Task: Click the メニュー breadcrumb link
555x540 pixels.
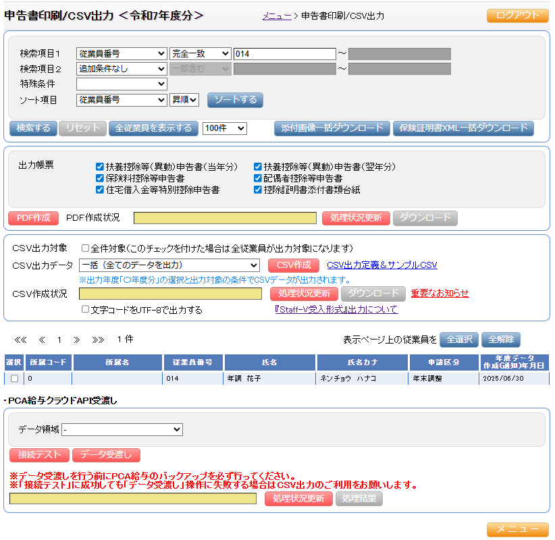Action: (277, 16)
